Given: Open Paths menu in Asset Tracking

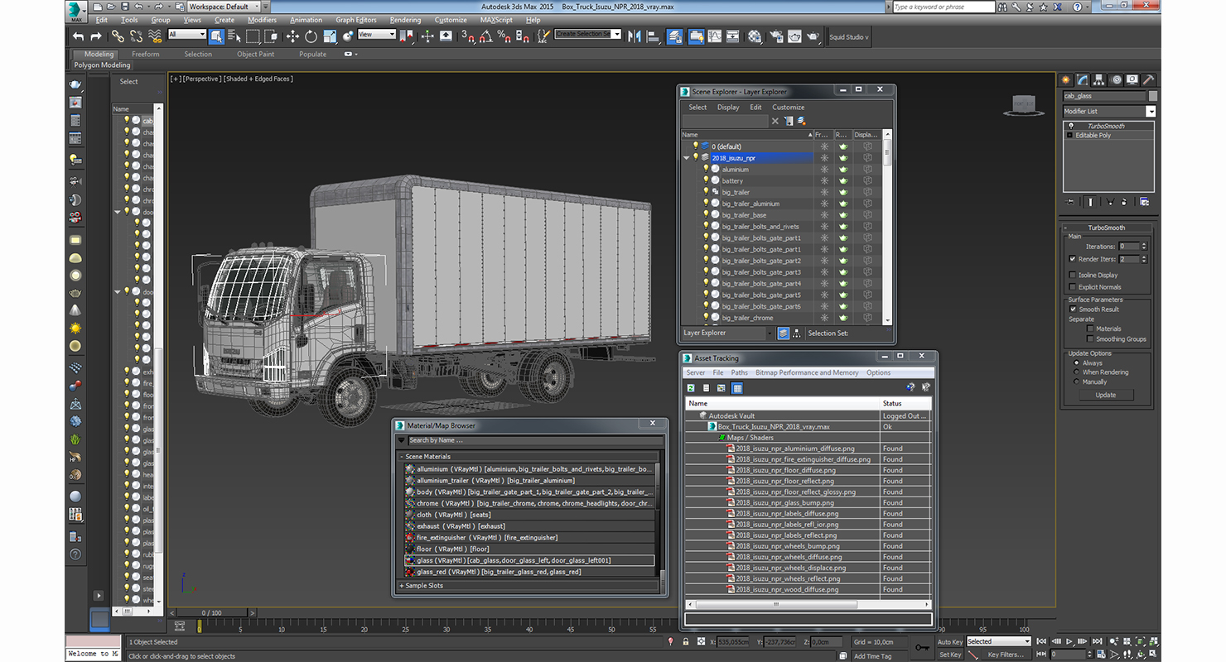Looking at the screenshot, I should (739, 372).
